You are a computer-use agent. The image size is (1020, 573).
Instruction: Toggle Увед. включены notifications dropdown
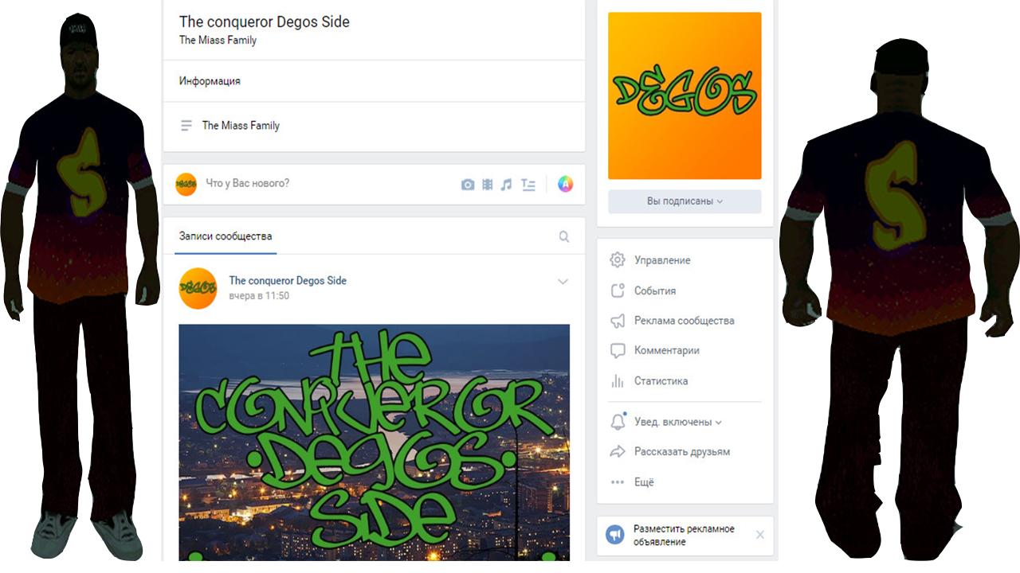pos(666,422)
